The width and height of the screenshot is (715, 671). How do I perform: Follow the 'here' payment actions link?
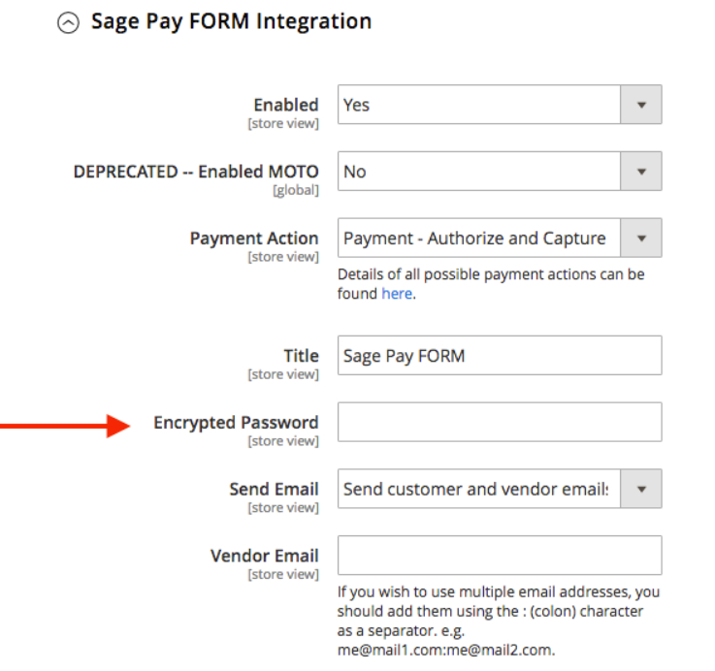397,294
